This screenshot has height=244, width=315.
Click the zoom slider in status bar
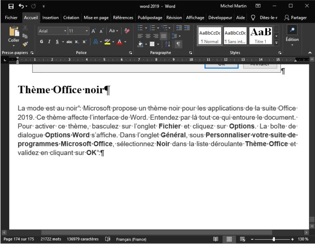pos(274,239)
